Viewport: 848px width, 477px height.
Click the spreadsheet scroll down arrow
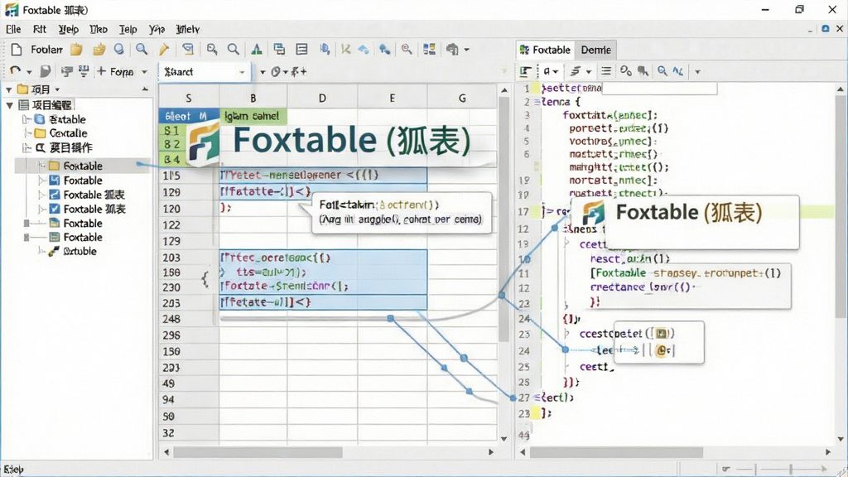[x=504, y=439]
